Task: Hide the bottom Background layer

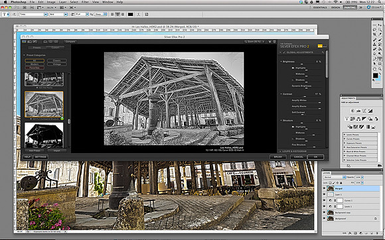Action: pos(325,218)
